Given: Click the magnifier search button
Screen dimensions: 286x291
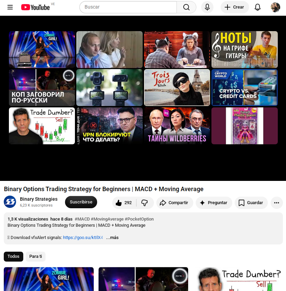Looking at the screenshot, I should [x=186, y=7].
